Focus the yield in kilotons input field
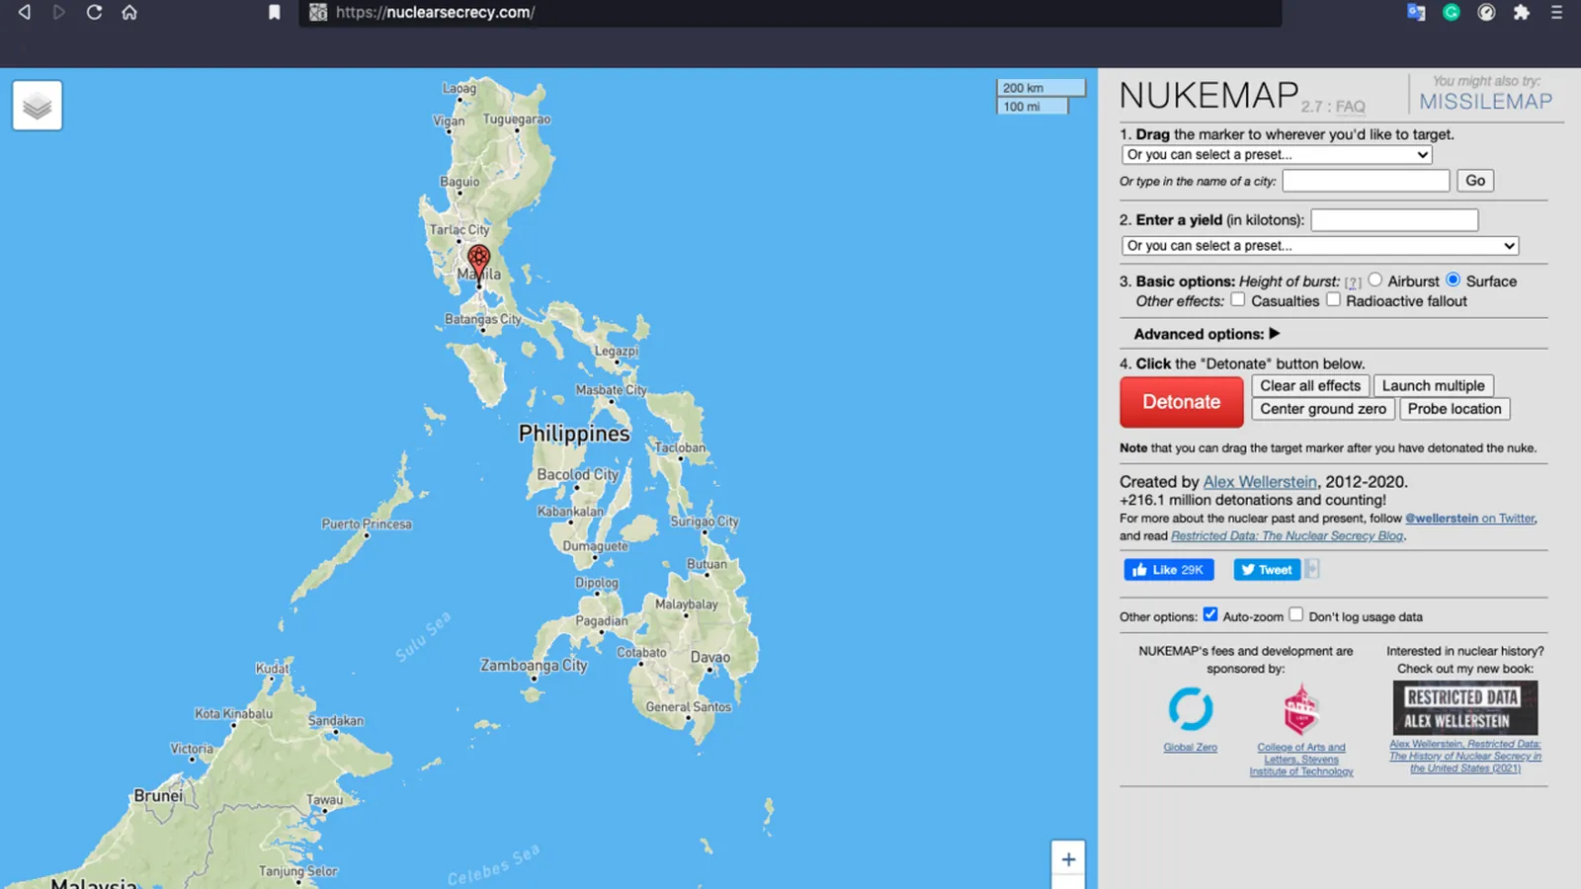The width and height of the screenshot is (1581, 889). point(1394,220)
